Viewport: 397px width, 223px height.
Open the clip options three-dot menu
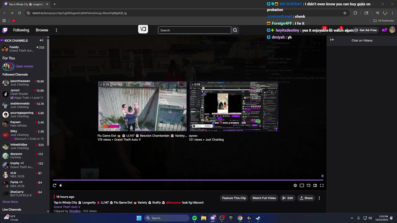319,198
